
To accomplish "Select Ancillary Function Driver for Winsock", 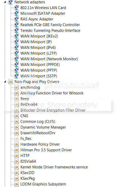I will [x=52, y=93].
